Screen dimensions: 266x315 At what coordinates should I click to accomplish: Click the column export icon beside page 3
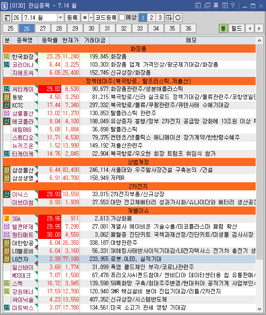pos(168,18)
